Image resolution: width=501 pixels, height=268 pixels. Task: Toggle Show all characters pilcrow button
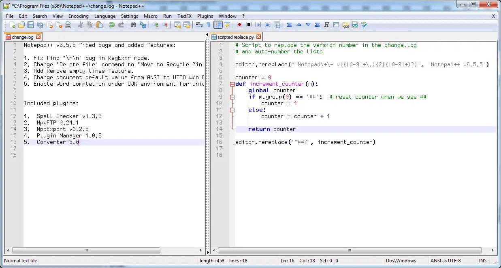209,25
